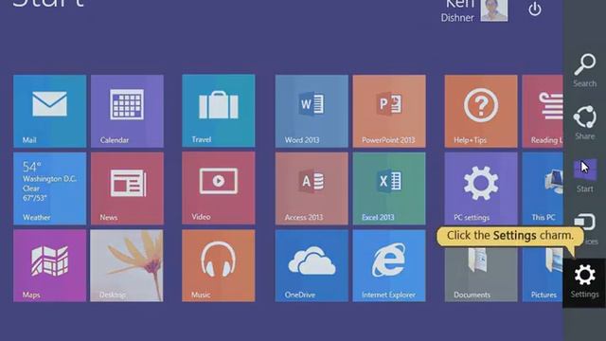The width and height of the screenshot is (606, 341).
Task: Launch the Music app tile
Action: [219, 266]
